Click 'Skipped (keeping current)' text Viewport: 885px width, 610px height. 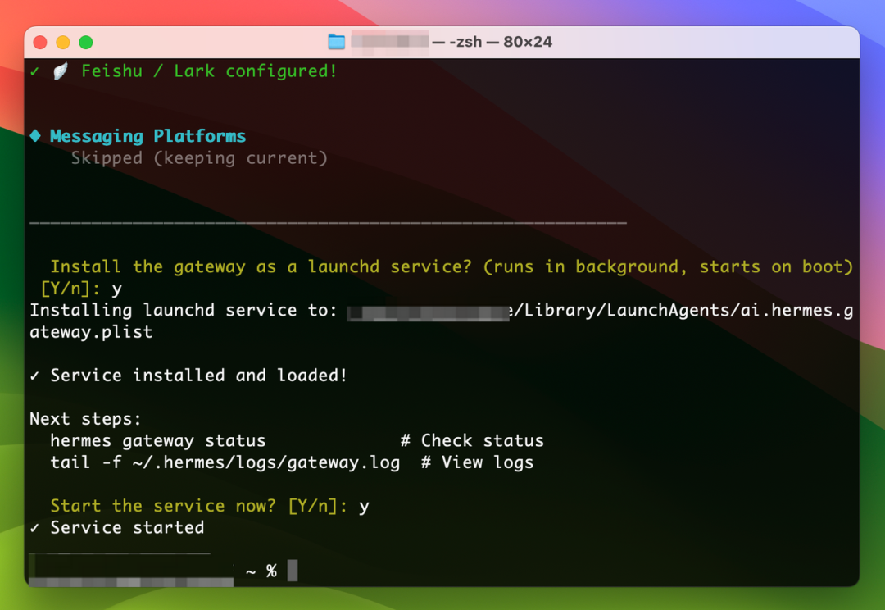[199, 158]
